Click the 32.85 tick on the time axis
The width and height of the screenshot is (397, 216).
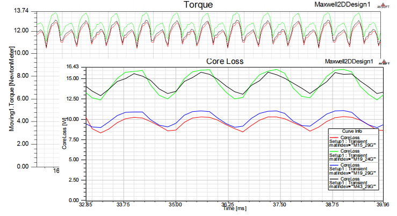click(86, 205)
